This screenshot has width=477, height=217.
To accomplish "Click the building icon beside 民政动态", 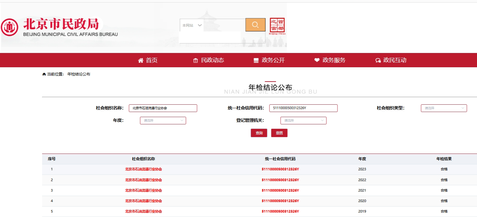I will (195, 60).
